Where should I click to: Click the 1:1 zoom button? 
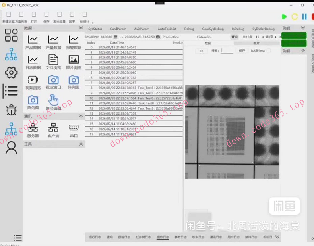point(201,51)
